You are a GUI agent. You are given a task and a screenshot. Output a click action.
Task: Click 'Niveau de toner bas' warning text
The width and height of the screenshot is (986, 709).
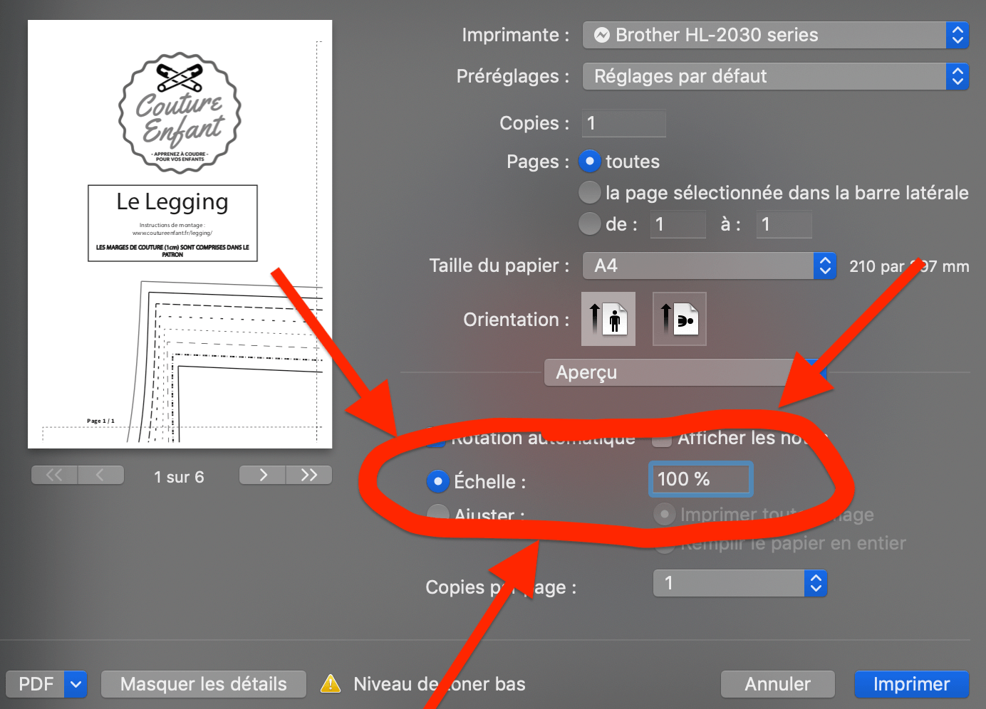pos(440,684)
